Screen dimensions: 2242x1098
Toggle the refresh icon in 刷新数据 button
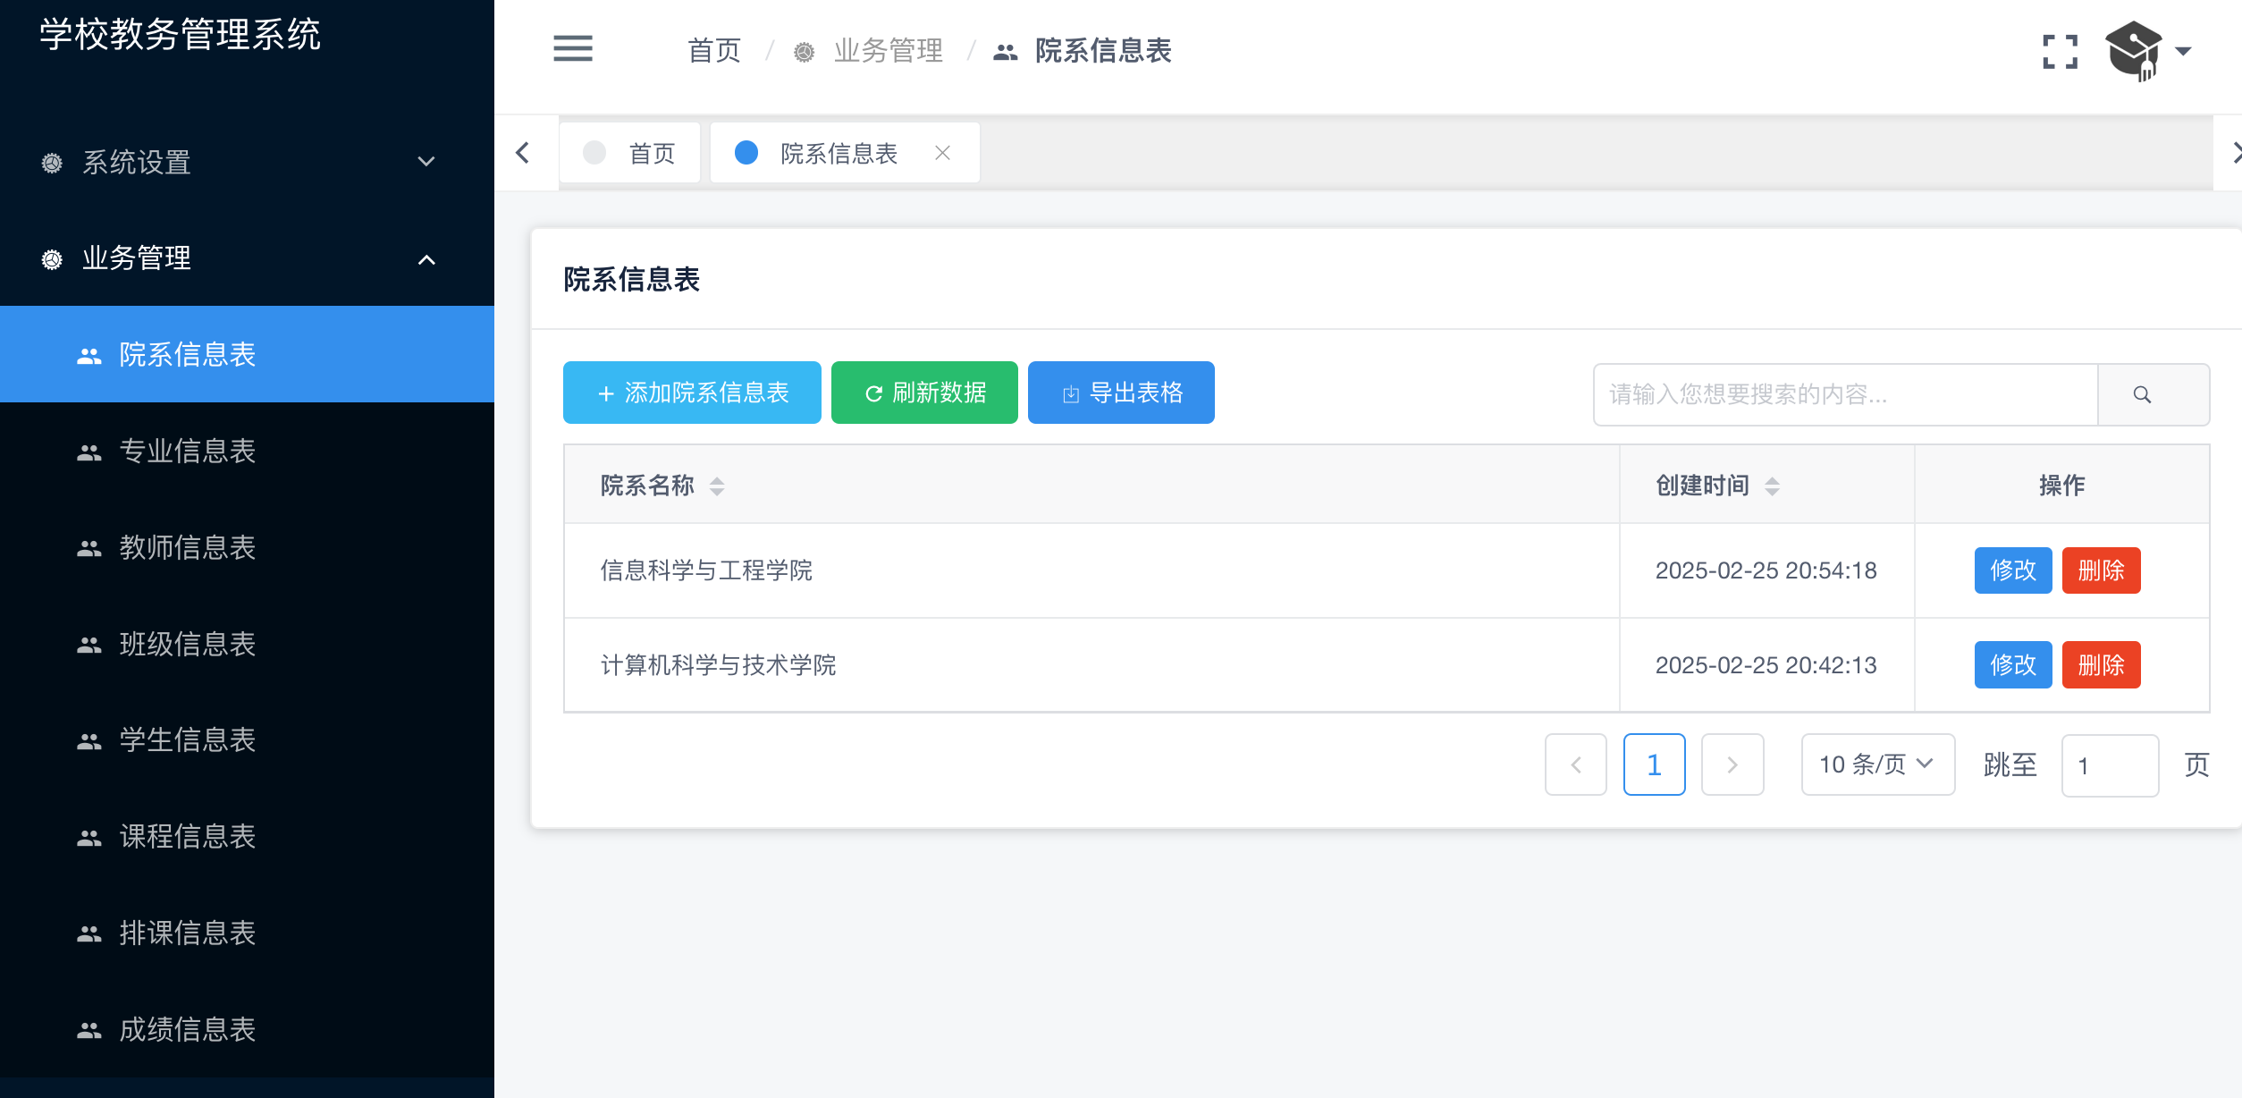[x=873, y=393]
